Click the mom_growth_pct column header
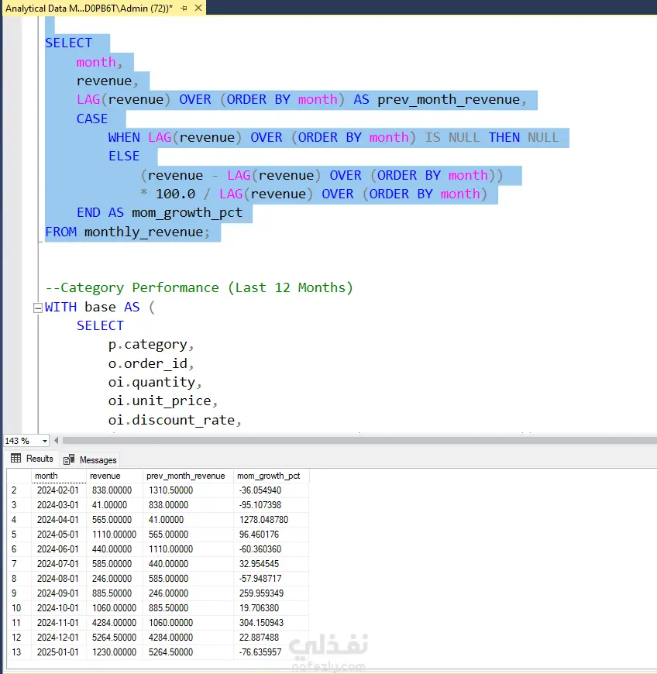 (271, 476)
